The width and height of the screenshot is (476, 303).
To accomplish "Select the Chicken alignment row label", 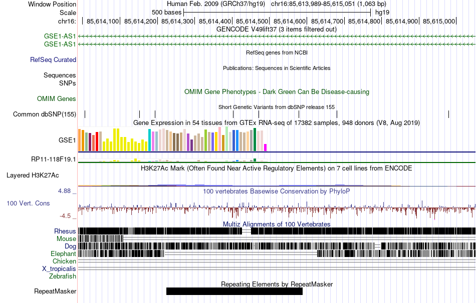I will pyautogui.click(x=64, y=261).
